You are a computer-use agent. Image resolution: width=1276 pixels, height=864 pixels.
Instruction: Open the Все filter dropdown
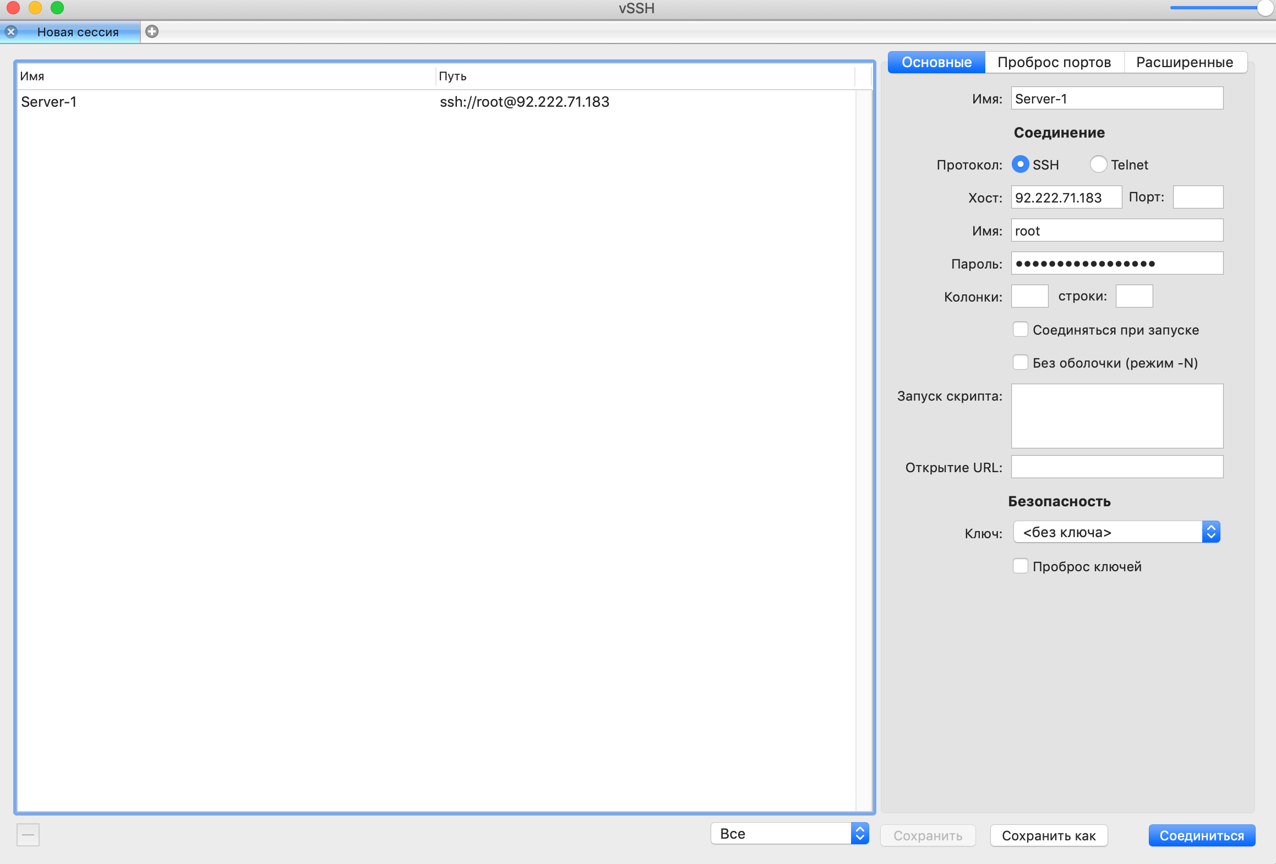click(789, 834)
